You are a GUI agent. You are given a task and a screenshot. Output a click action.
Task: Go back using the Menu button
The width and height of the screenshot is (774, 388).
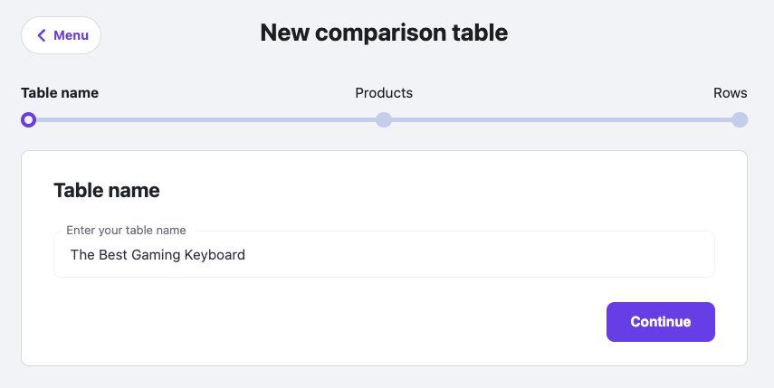pyautogui.click(x=61, y=35)
